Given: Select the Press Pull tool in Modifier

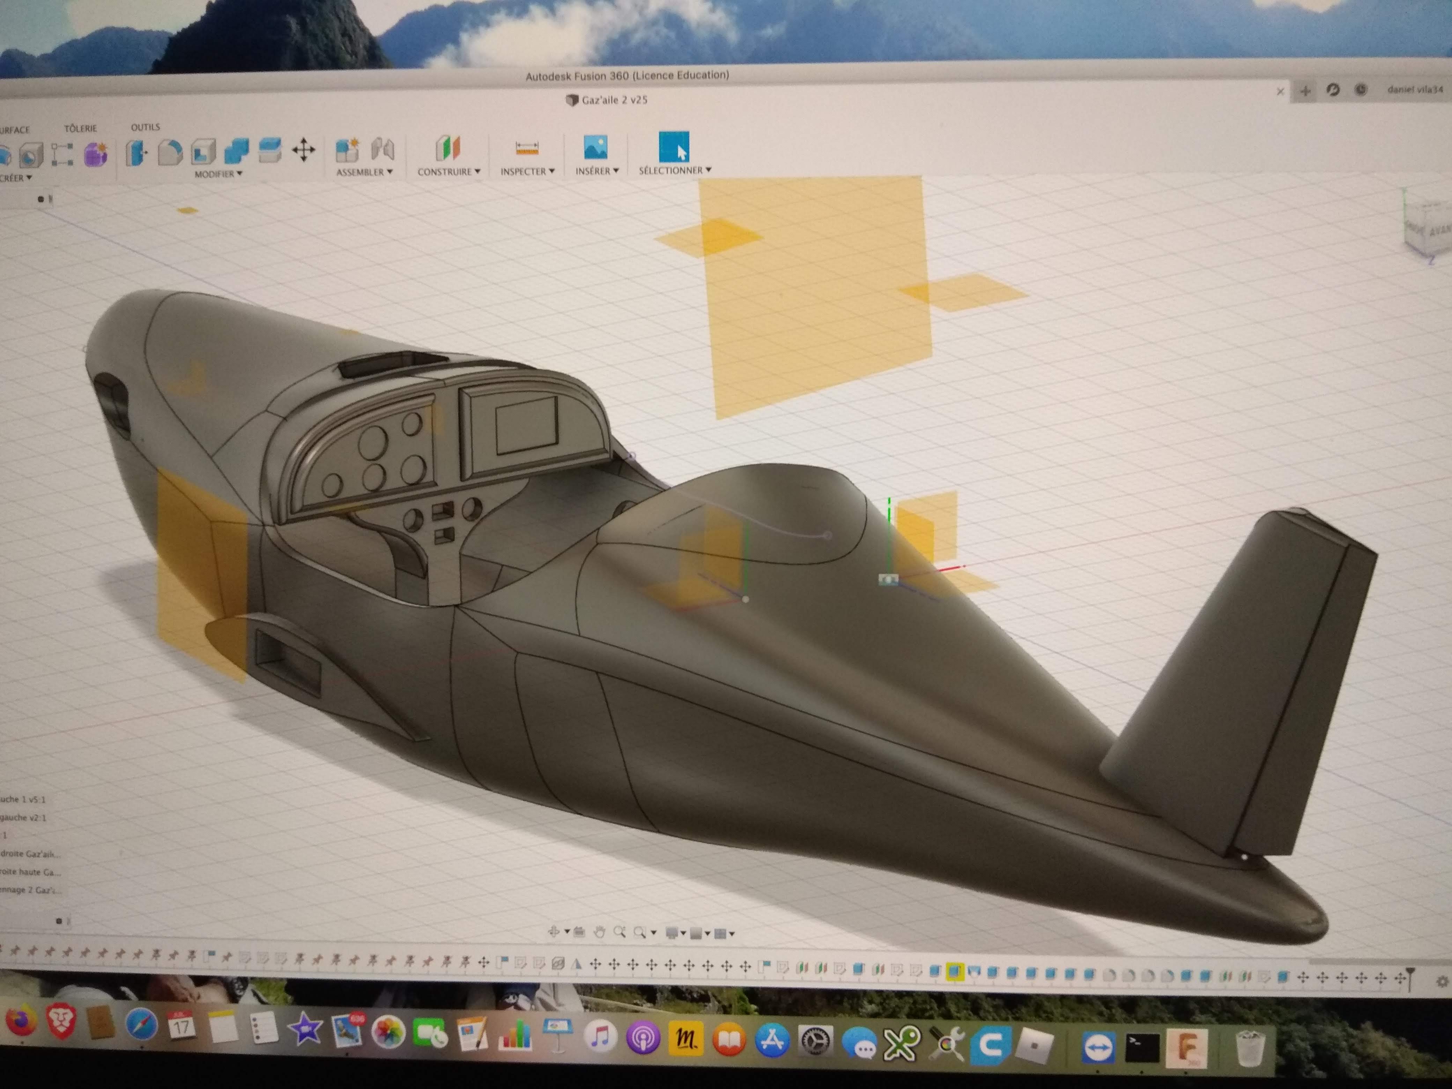Looking at the screenshot, I should pos(136,153).
